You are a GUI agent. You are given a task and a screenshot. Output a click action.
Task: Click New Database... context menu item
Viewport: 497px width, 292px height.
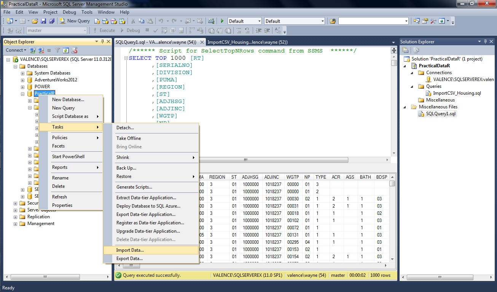[x=71, y=100]
